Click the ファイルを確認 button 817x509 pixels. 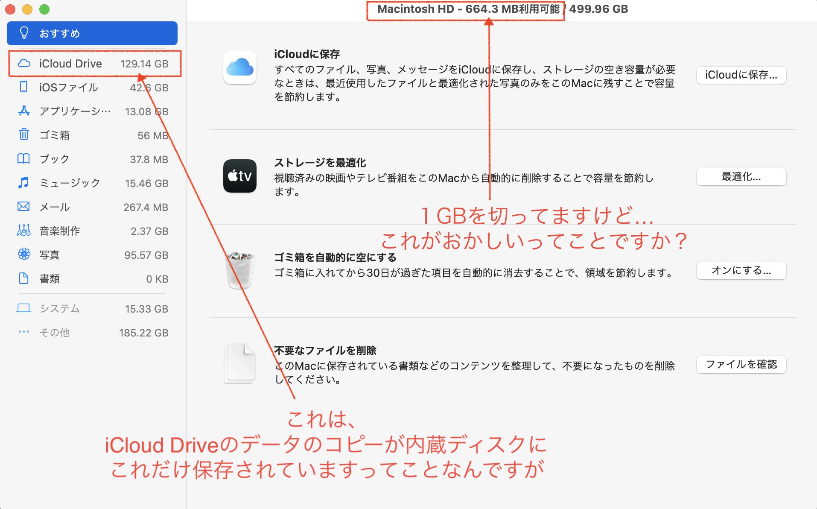[x=741, y=365]
